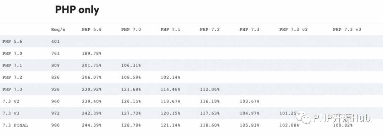Click the 100.82% cell

click(x=343, y=125)
